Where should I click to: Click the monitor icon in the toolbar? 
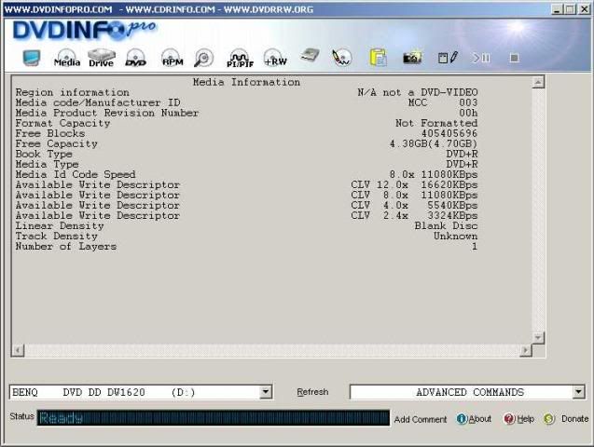click(x=32, y=58)
